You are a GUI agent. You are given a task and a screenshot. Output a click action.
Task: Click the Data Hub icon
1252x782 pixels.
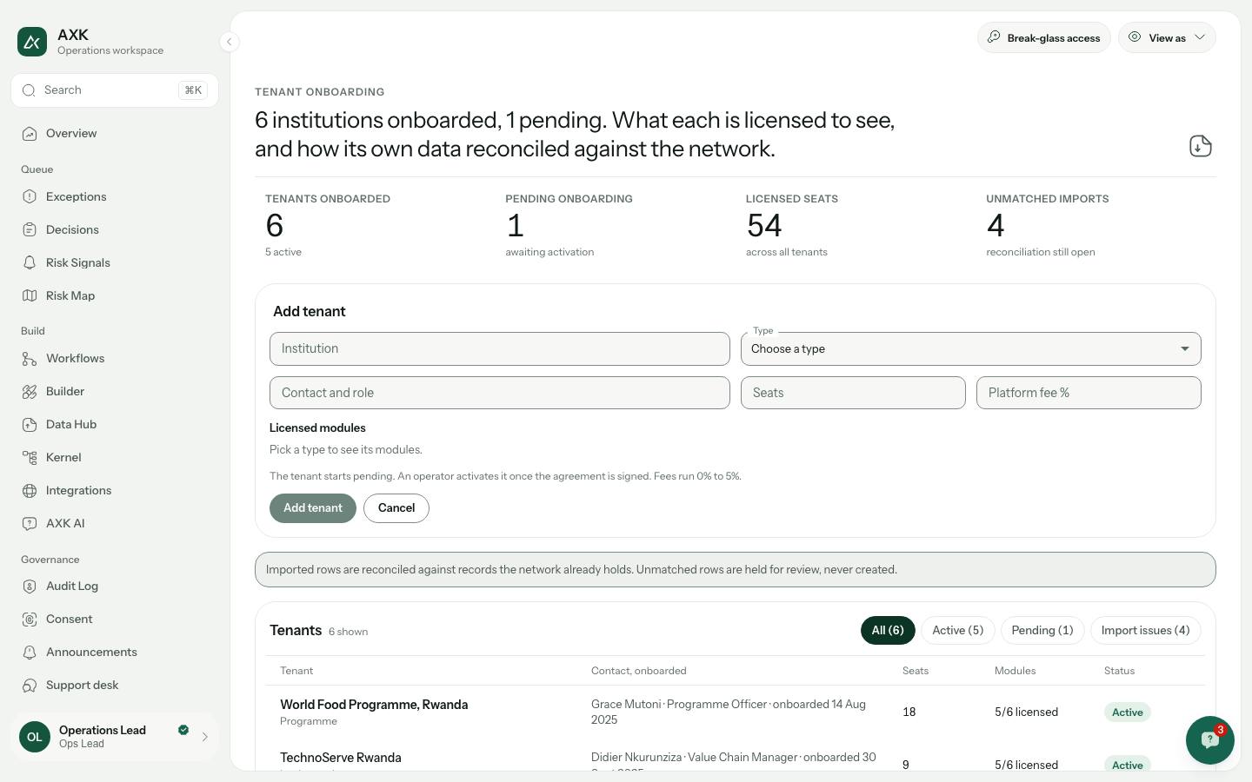30,425
